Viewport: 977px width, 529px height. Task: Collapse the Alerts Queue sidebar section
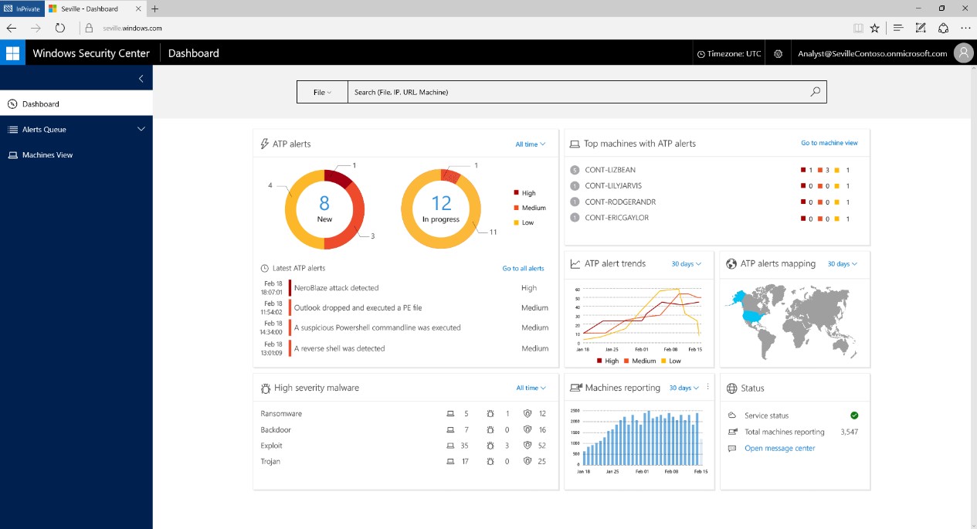point(141,129)
